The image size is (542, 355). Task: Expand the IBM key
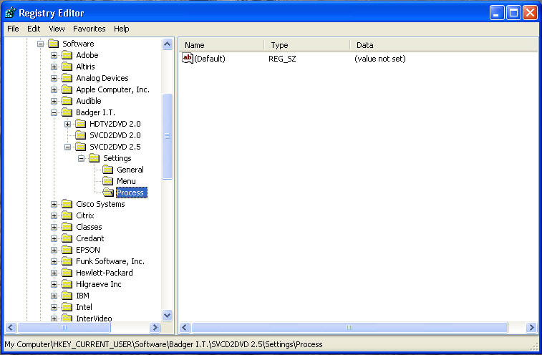54,296
